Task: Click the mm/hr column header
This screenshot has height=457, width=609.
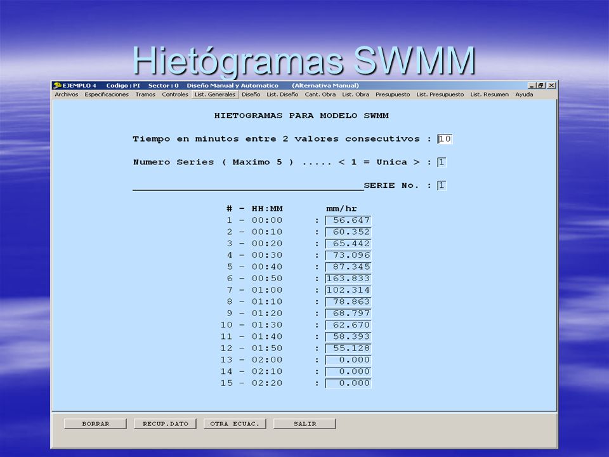Action: pyautogui.click(x=341, y=209)
